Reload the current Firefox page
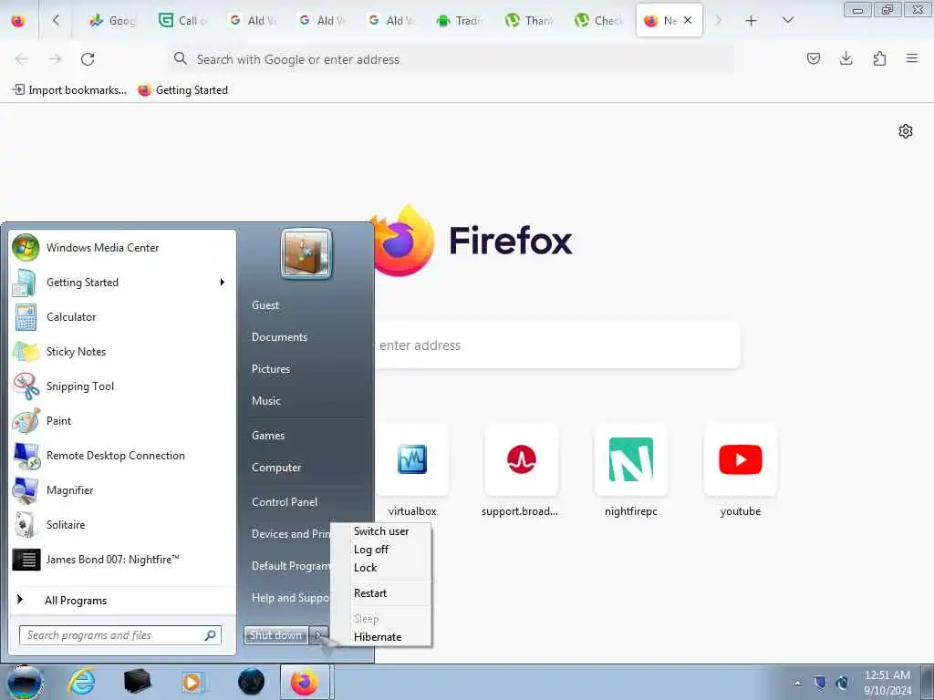 click(x=88, y=59)
